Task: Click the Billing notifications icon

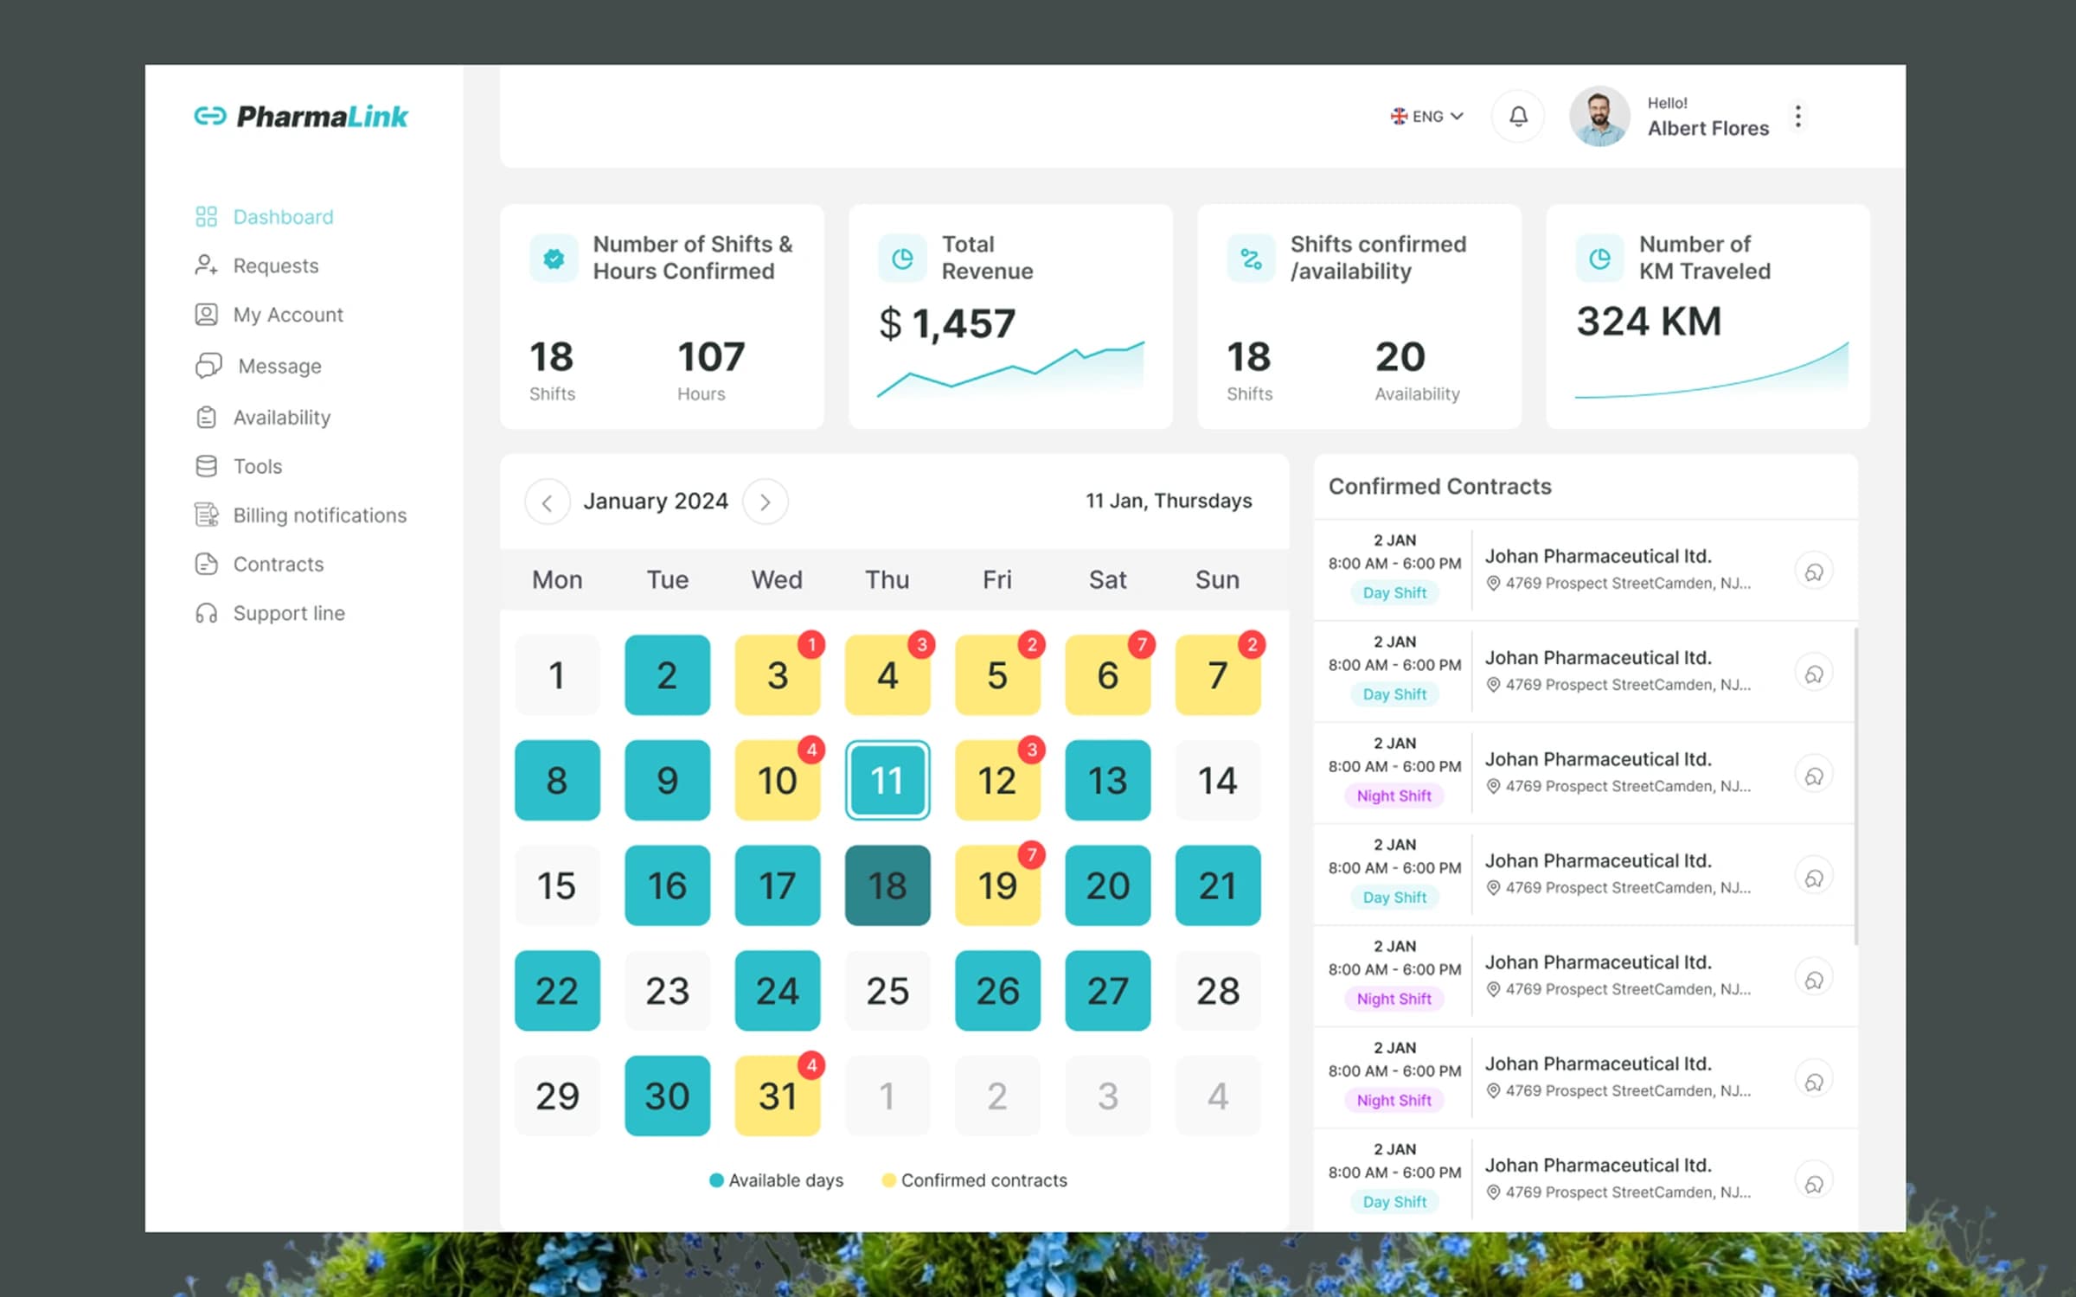Action: pyautogui.click(x=206, y=515)
